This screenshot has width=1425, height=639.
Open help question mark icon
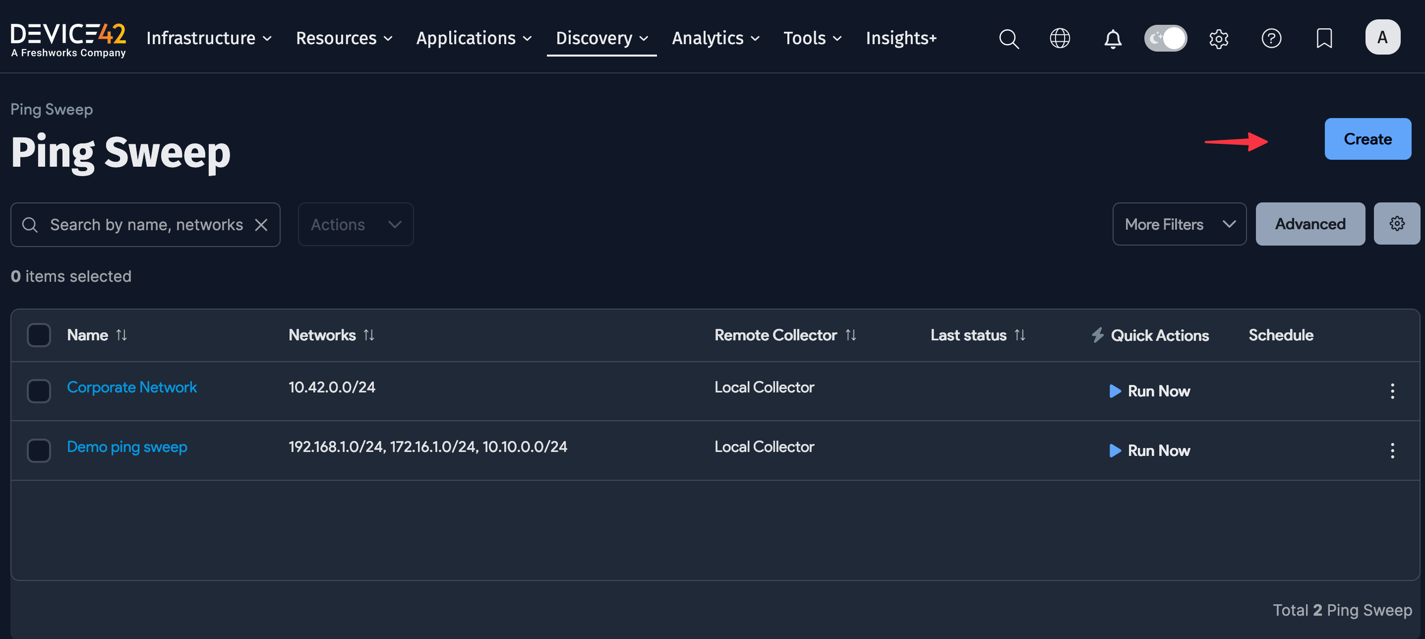click(x=1271, y=38)
